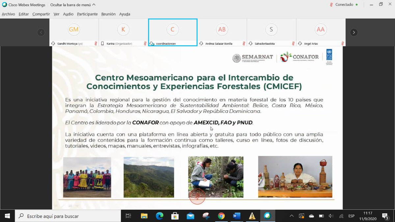Screen dimensions: 395x222
Task: Open the Mail app from the taskbar
Action: click(x=191, y=216)
